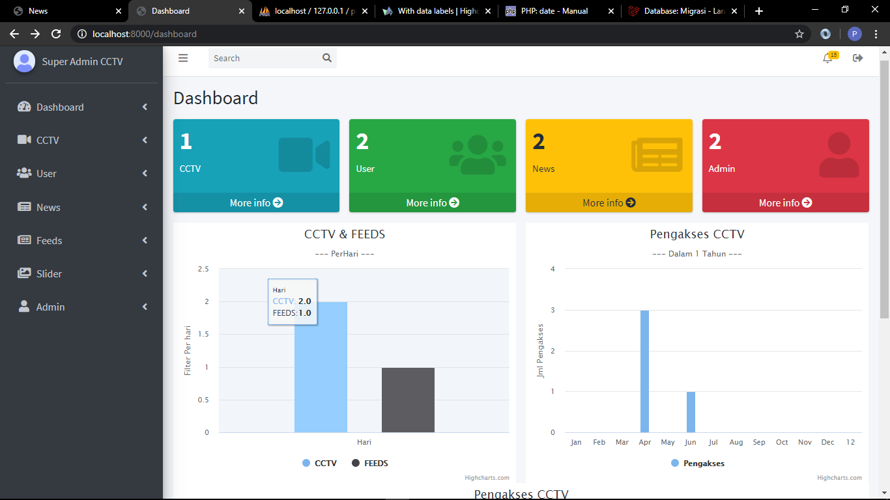Click the logout icon in top bar
Viewport: 890px width, 500px height.
(x=858, y=58)
